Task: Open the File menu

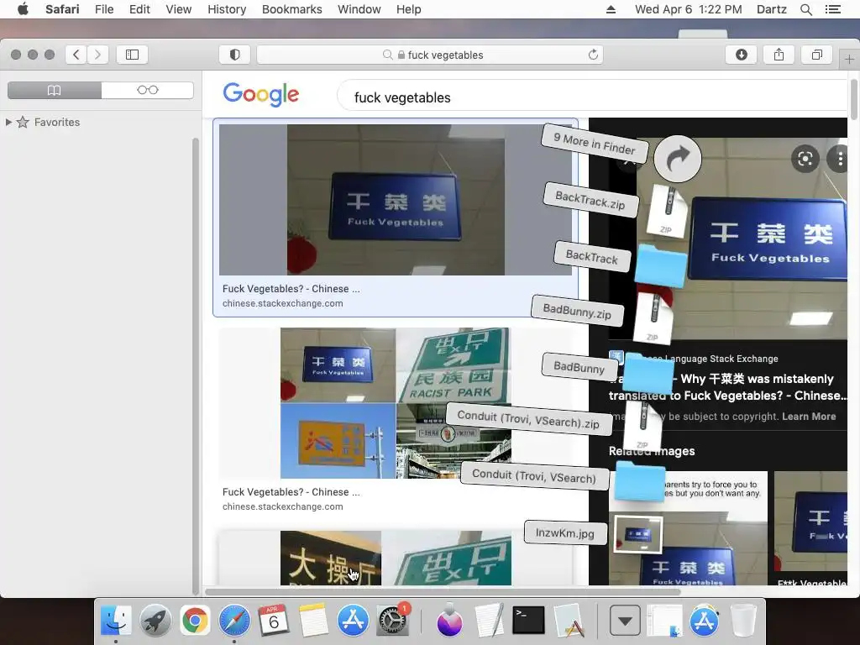Action: (104, 9)
